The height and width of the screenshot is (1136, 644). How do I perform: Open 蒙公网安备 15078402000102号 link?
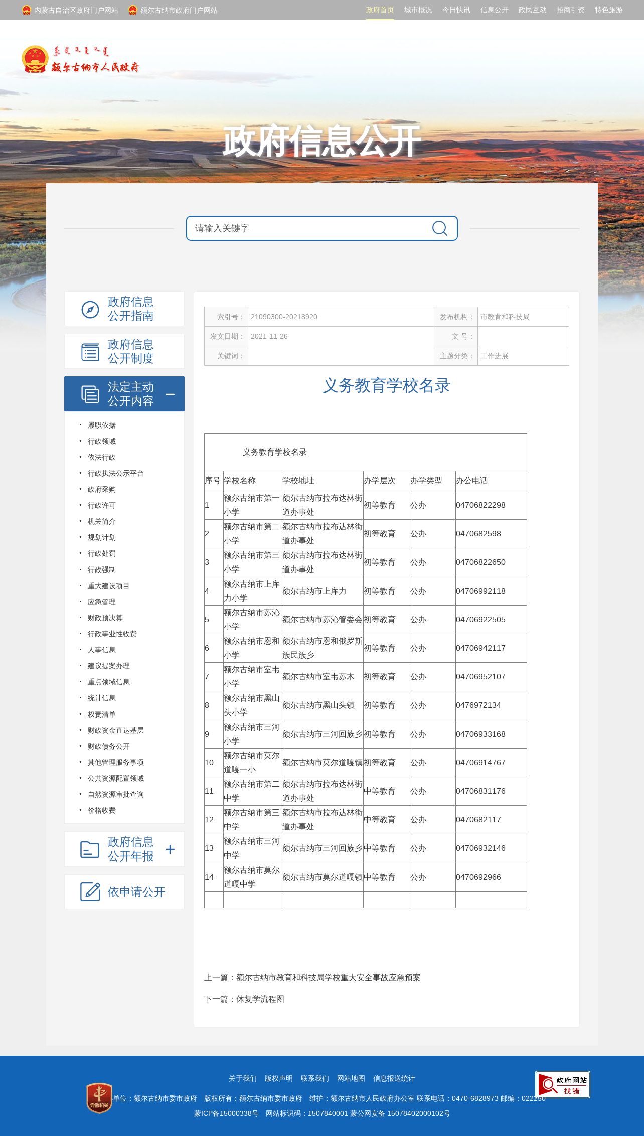(x=400, y=1113)
